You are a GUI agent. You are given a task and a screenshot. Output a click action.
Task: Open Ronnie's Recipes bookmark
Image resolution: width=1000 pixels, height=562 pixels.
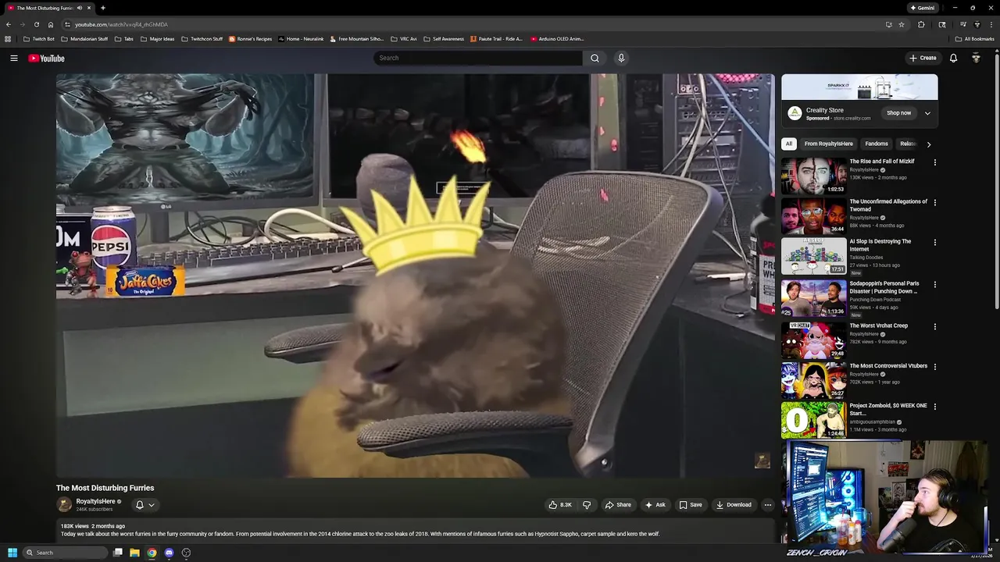coord(250,39)
